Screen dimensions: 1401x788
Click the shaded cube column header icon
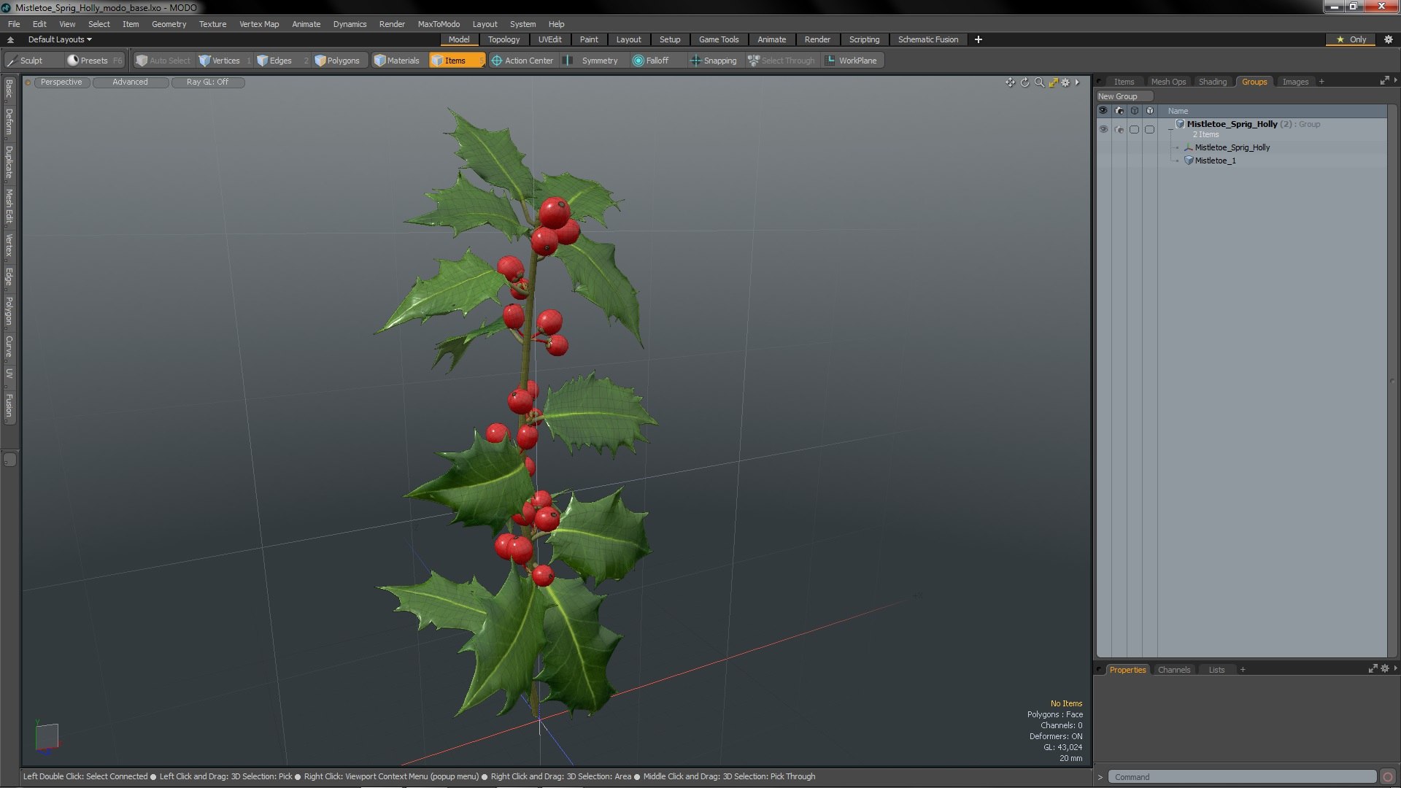pyautogui.click(x=1150, y=111)
